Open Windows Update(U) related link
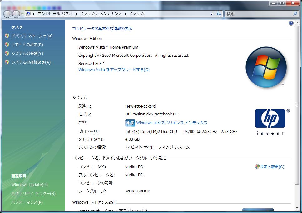 click(29, 185)
